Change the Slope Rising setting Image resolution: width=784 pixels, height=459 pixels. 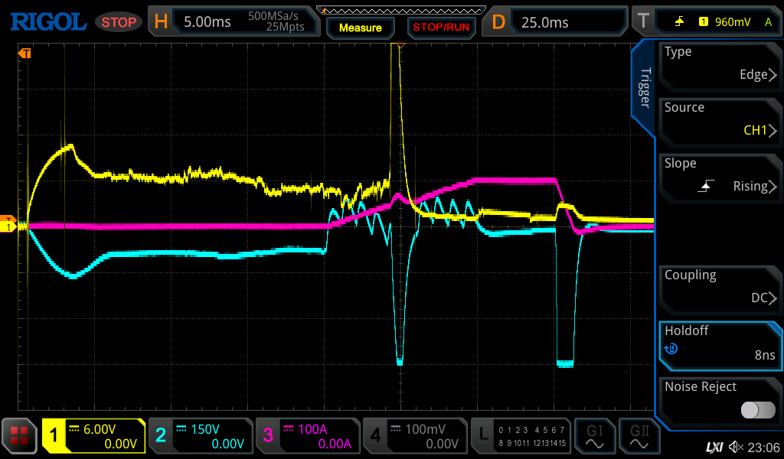(x=720, y=175)
